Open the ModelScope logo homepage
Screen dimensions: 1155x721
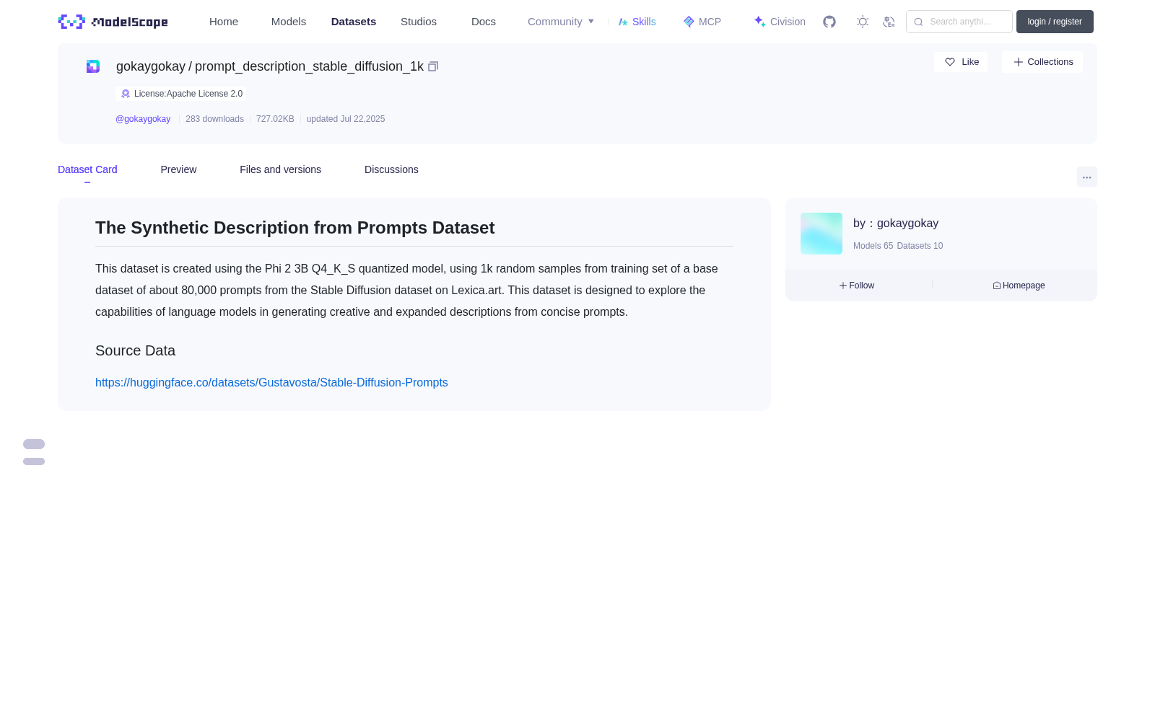[113, 22]
